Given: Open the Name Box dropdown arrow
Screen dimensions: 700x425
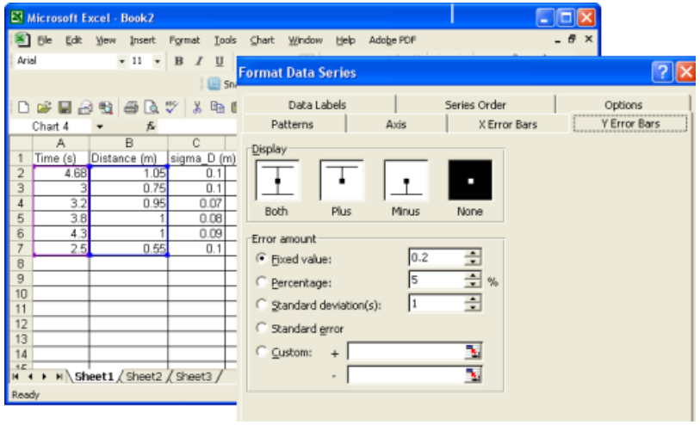Looking at the screenshot, I should click(x=99, y=126).
